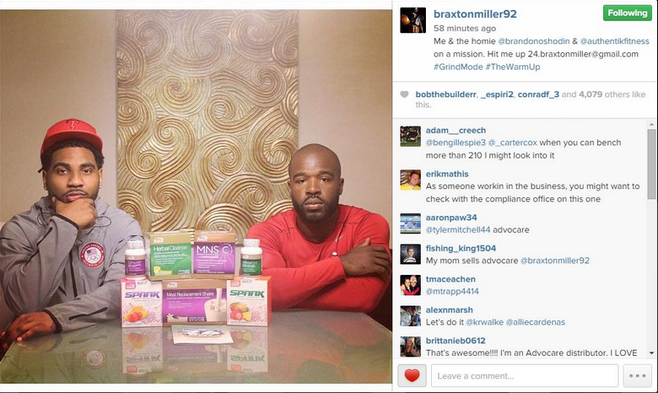
Task: Click fishing_king1504 commenter avatar
Action: [x=411, y=254]
